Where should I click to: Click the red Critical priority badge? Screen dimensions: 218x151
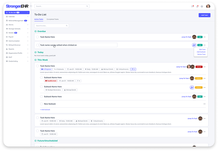pos(199,67)
